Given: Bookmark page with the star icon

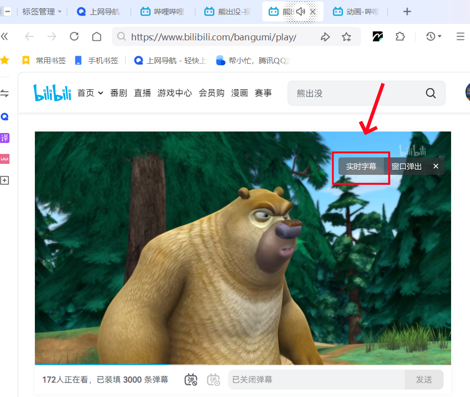Looking at the screenshot, I should (346, 37).
